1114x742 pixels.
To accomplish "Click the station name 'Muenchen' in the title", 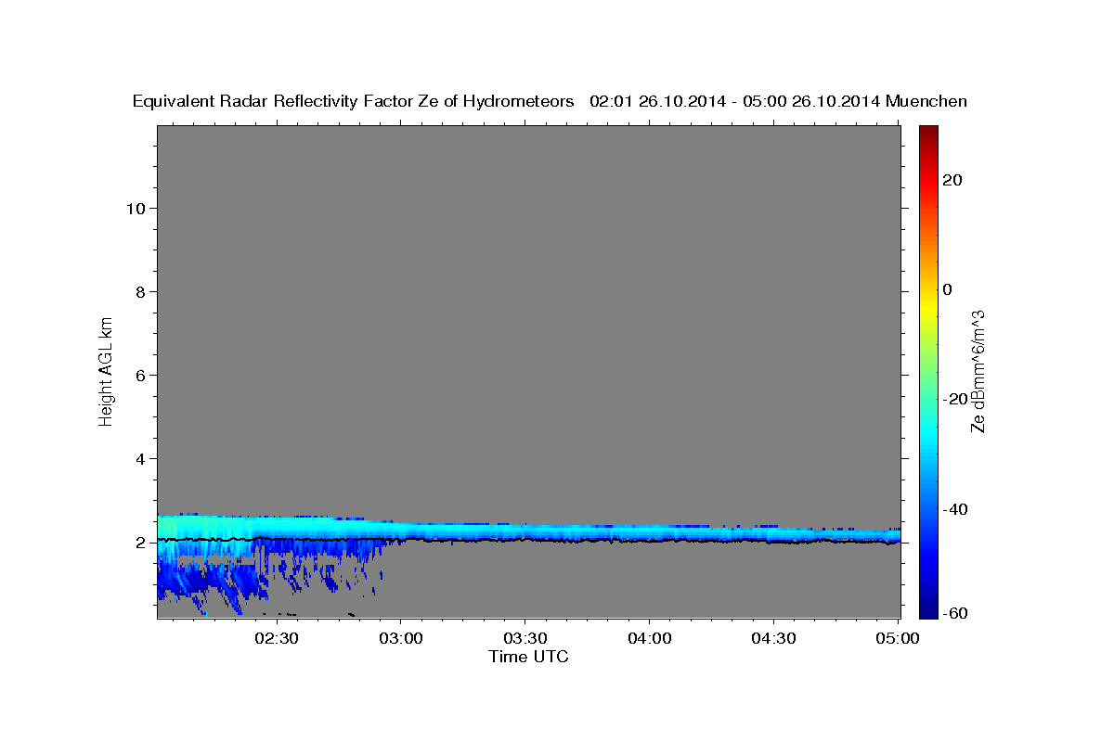I will [926, 102].
